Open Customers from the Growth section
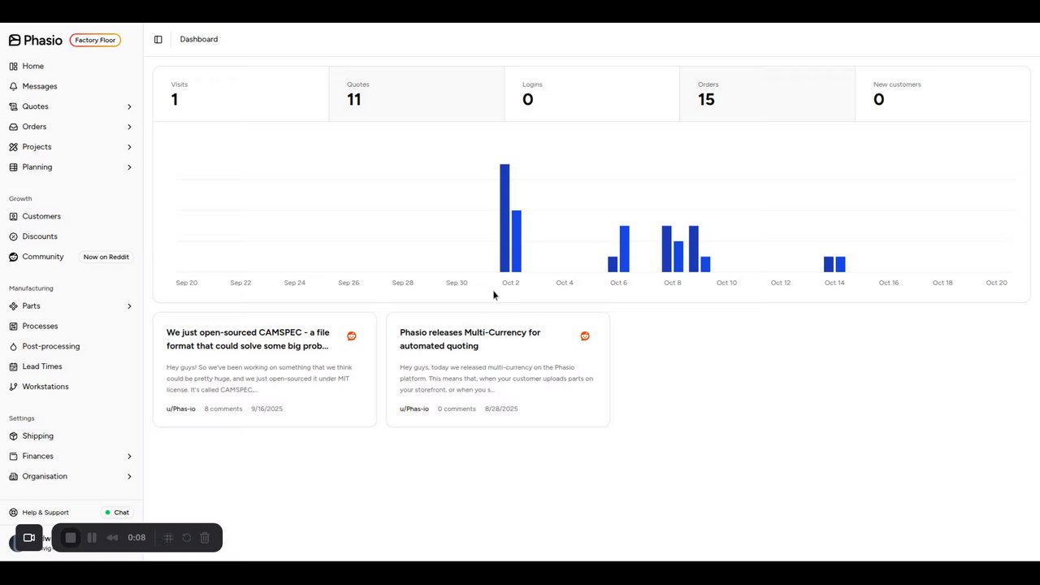This screenshot has height=585, width=1040. (x=41, y=216)
